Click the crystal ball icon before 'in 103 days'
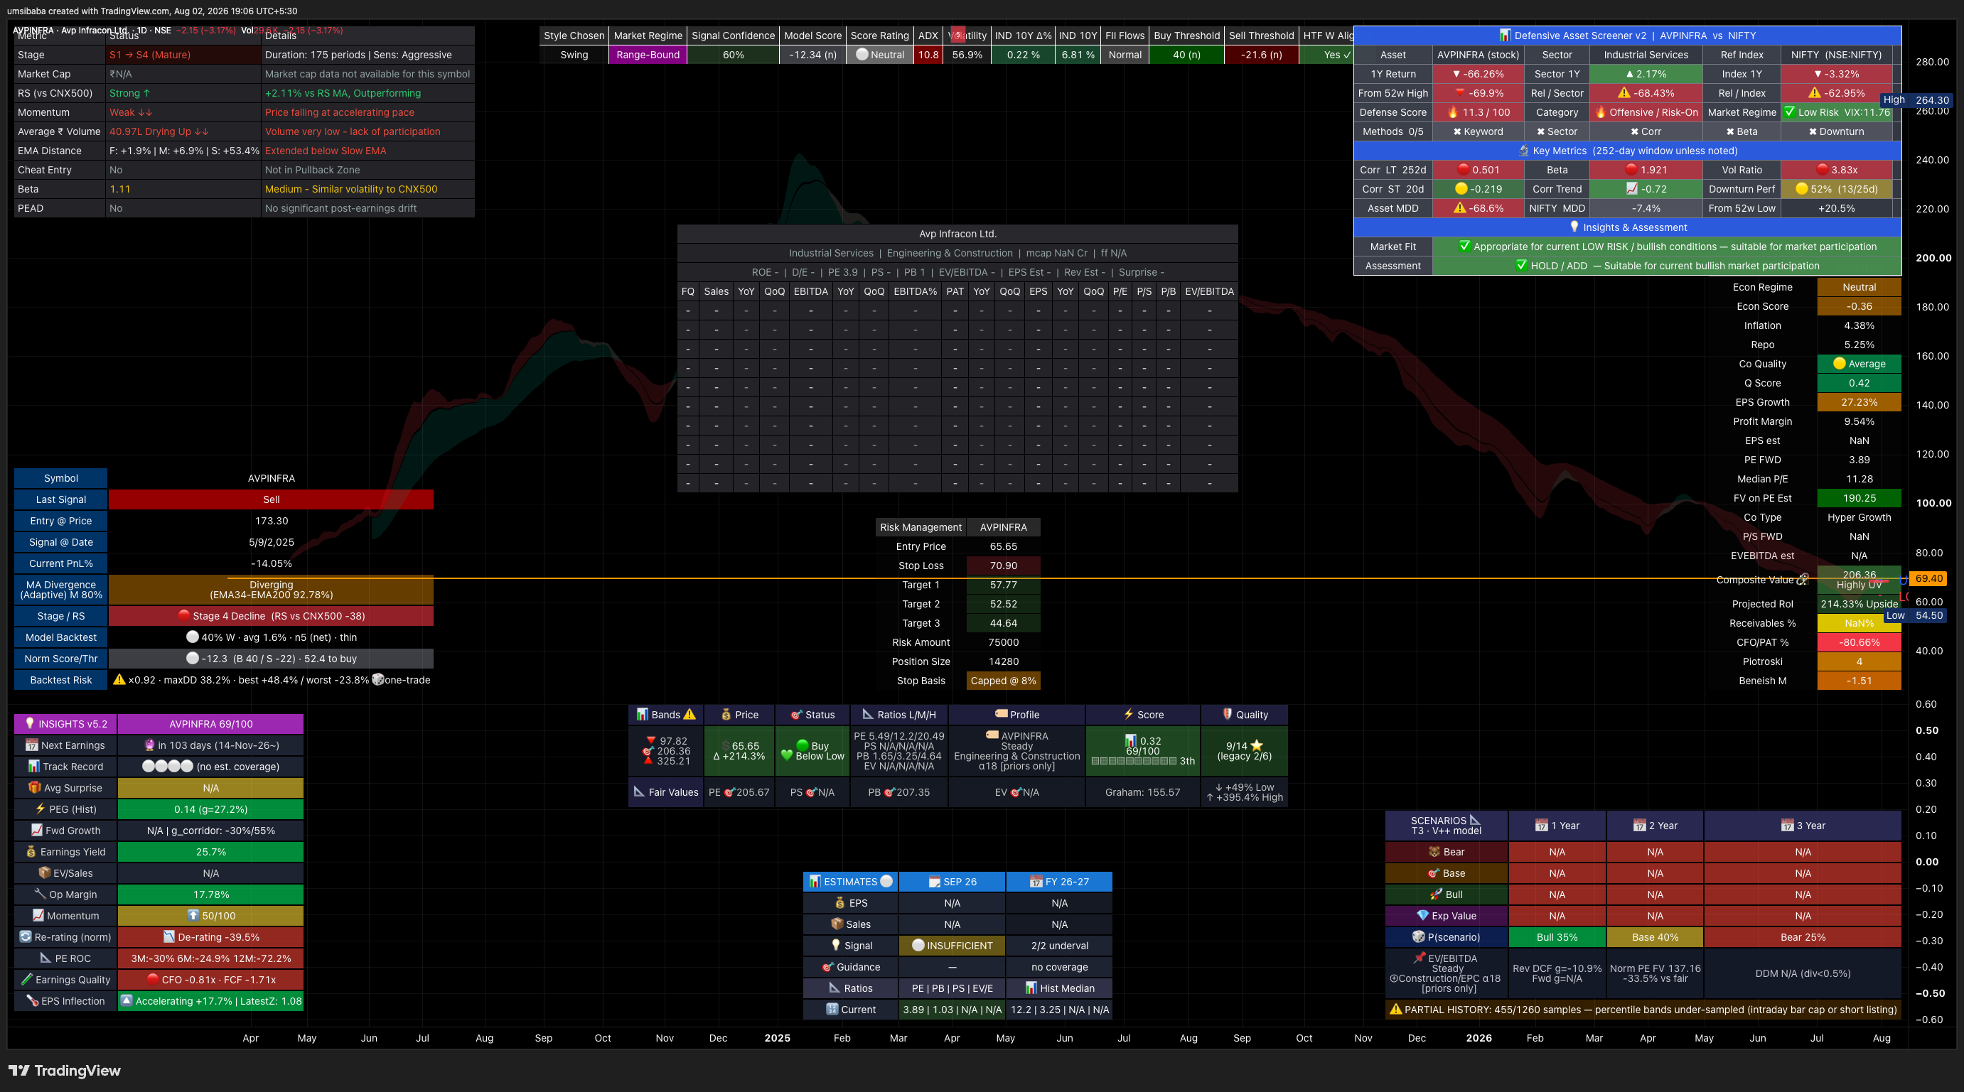 (149, 745)
